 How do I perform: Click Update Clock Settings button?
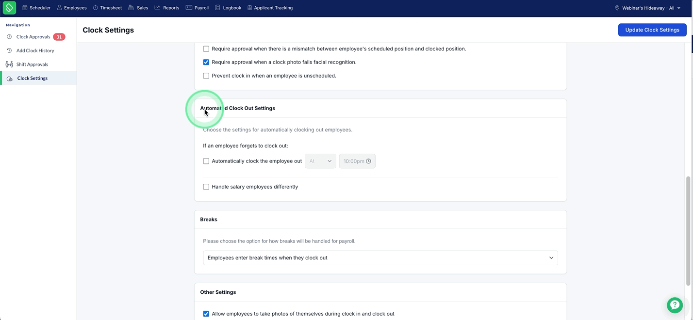point(652,30)
